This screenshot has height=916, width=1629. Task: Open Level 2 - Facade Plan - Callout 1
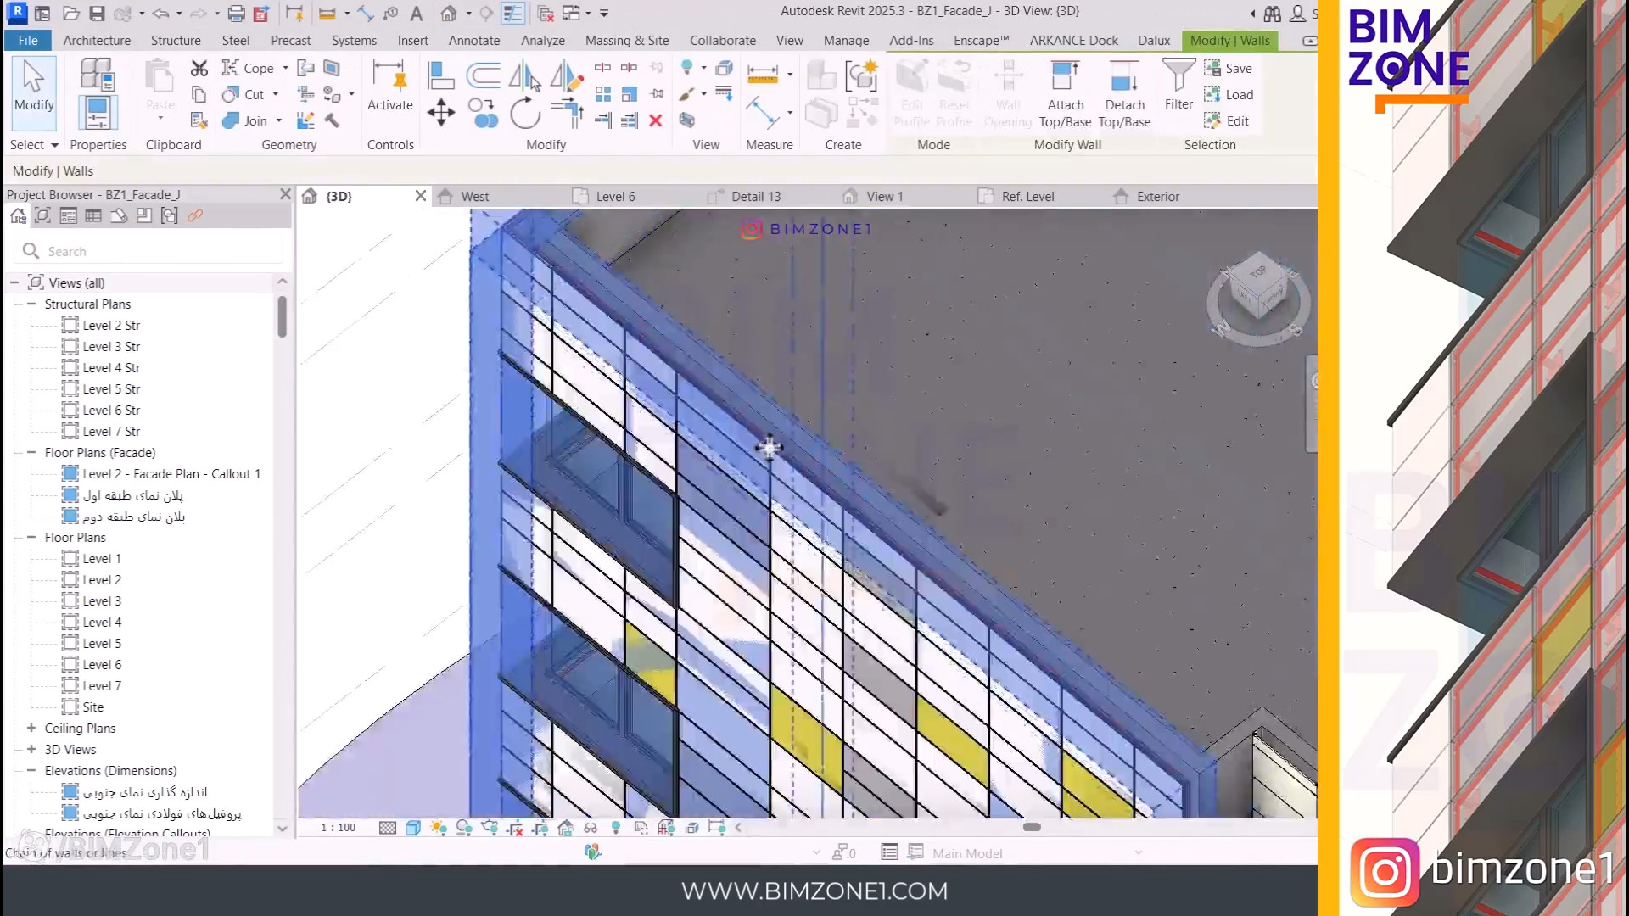pyautogui.click(x=171, y=473)
